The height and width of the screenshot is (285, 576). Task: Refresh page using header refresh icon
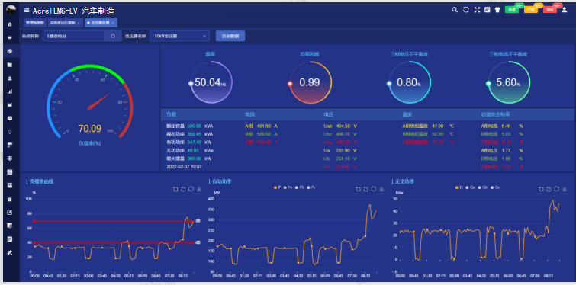coord(466,10)
